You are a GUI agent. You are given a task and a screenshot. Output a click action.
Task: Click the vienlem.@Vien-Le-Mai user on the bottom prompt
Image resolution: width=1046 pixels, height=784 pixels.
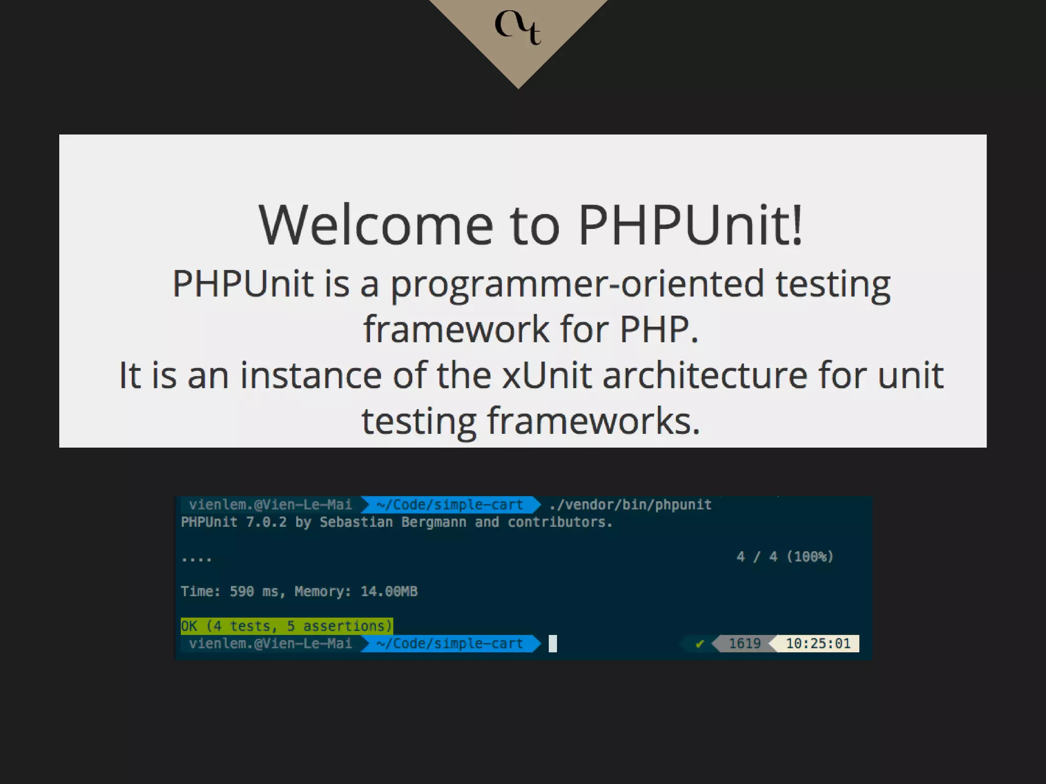[x=270, y=644]
